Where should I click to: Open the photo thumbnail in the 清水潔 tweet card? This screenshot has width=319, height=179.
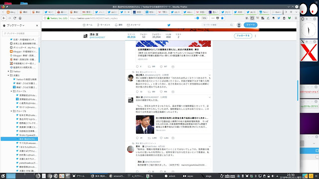[x=145, y=125]
